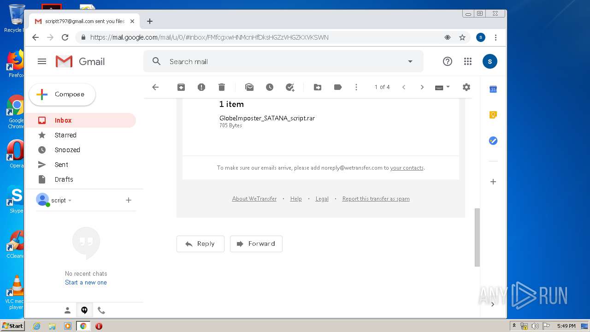Go back to inbox arrow

[x=155, y=87]
